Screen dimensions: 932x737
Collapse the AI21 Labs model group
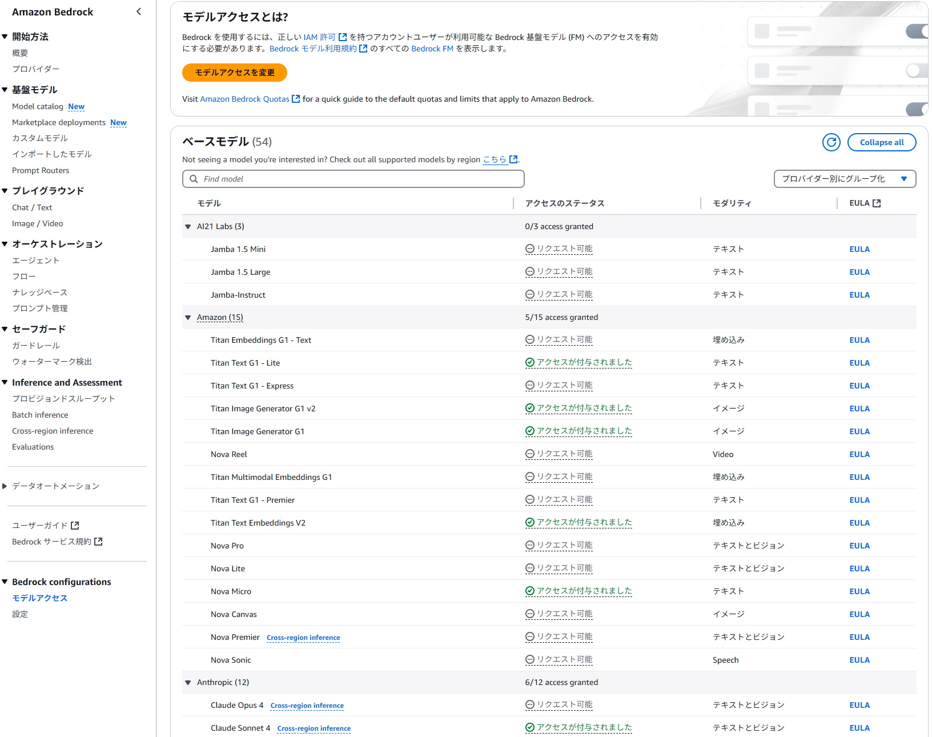click(188, 227)
